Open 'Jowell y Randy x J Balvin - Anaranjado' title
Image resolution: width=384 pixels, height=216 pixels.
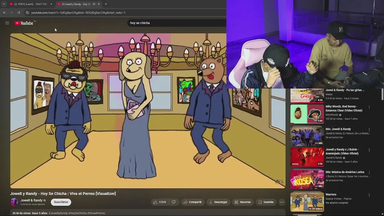(342, 151)
